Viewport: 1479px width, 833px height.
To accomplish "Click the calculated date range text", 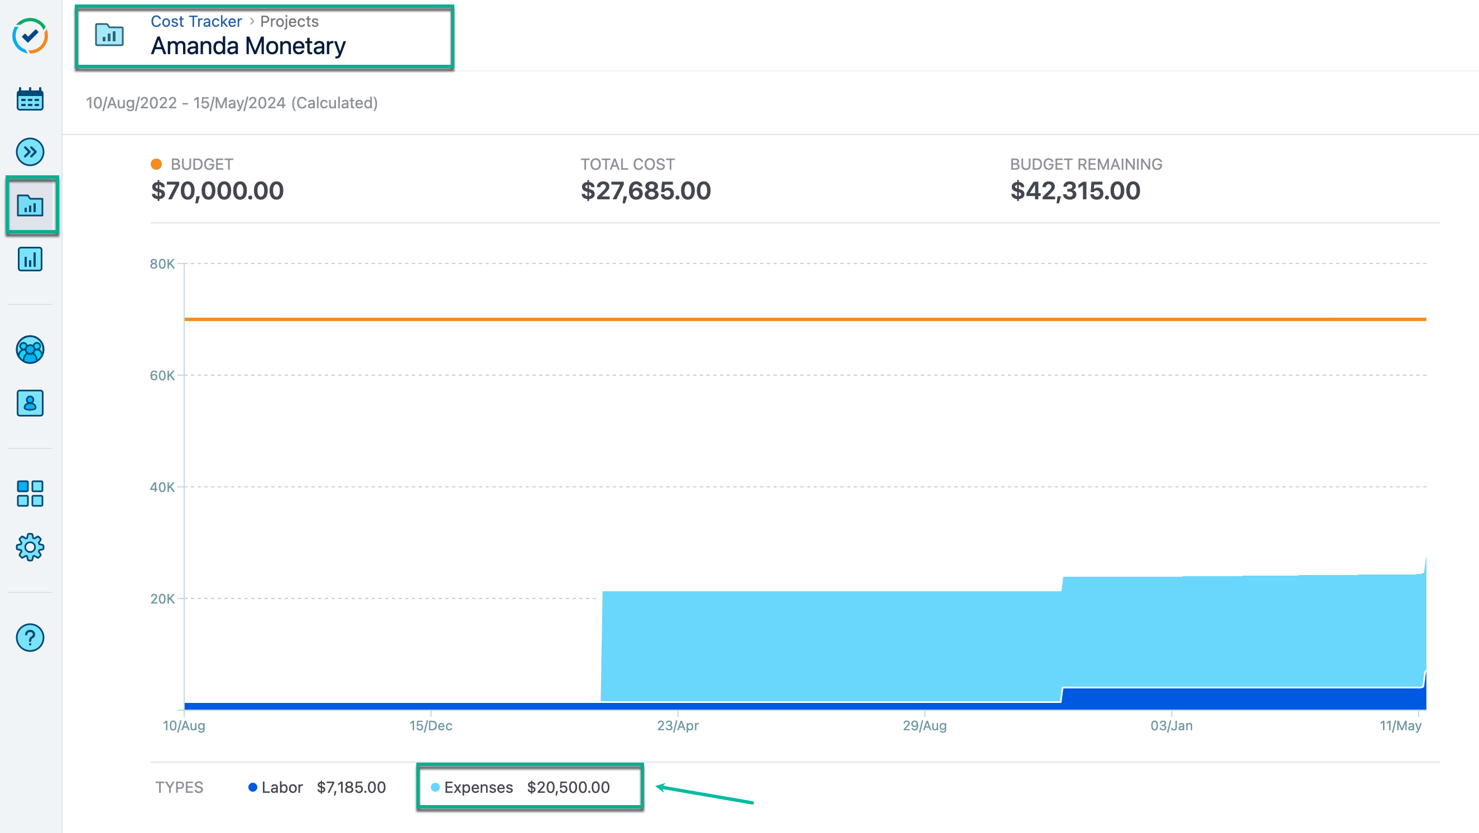I will 232,104.
